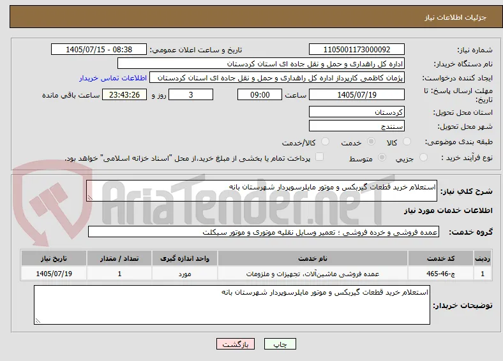Viewport: 503px width, 361px height.
Task: Click the quantity cell showing 1
Action: (119, 274)
